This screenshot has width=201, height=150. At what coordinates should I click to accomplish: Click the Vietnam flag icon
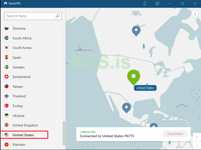(7, 144)
